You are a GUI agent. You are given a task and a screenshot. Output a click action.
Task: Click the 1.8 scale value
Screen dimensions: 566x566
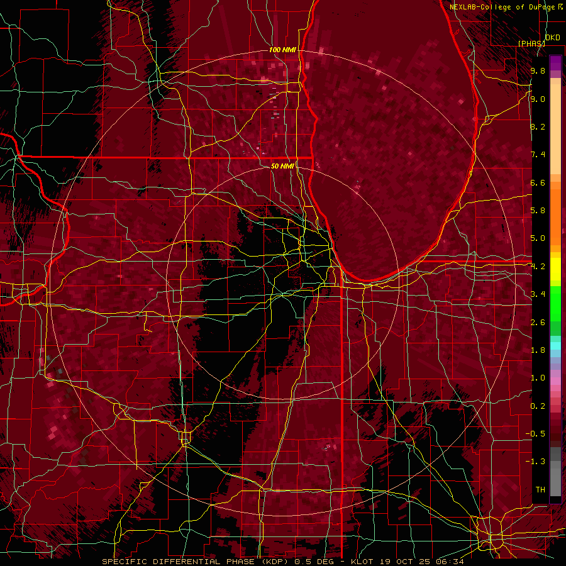538,350
